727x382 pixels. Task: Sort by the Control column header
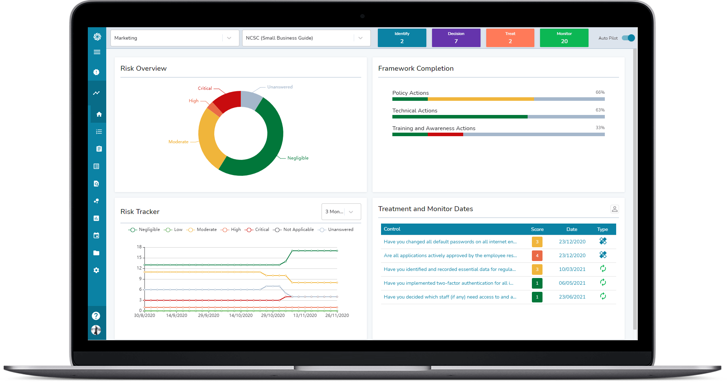392,229
